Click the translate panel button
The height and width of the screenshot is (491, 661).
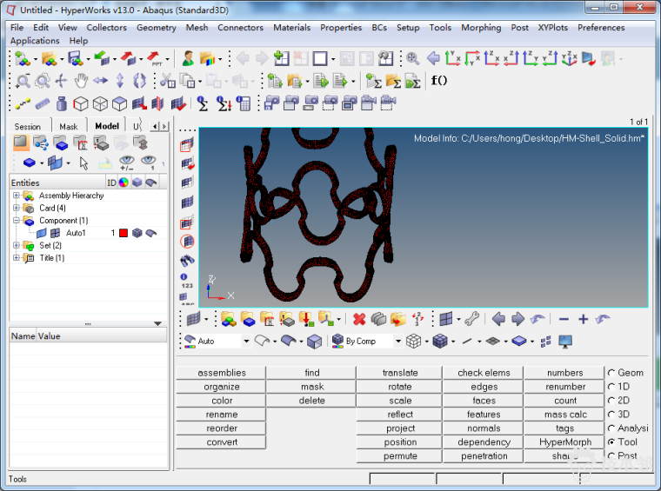coord(400,373)
